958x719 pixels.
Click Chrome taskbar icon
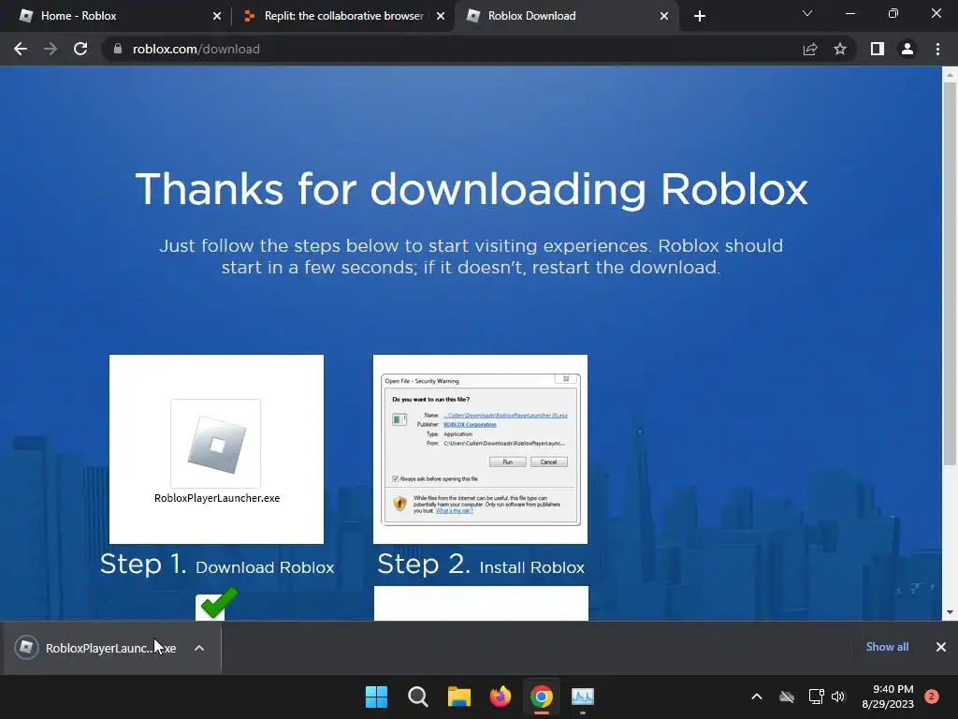542,697
